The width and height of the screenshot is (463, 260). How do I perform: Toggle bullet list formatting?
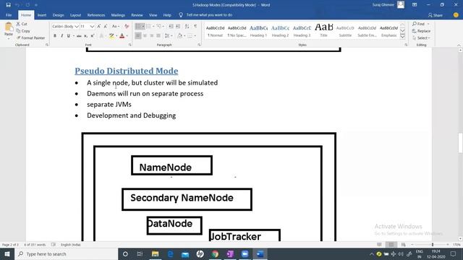click(140, 27)
